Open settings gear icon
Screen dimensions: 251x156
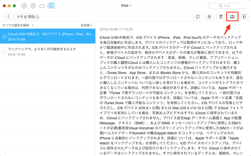coord(209,17)
